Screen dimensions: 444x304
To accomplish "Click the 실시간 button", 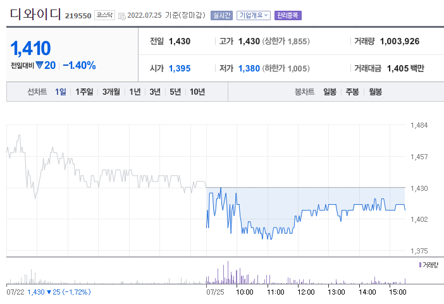I will 221,15.
